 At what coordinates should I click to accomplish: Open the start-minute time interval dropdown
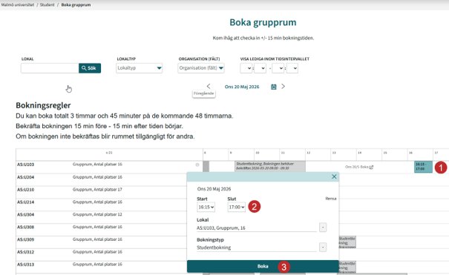260,68
